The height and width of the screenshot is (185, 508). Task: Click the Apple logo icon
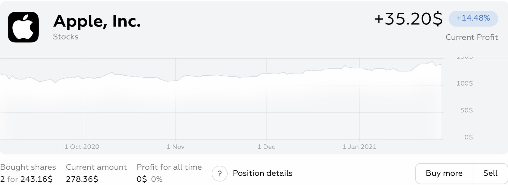click(x=23, y=27)
